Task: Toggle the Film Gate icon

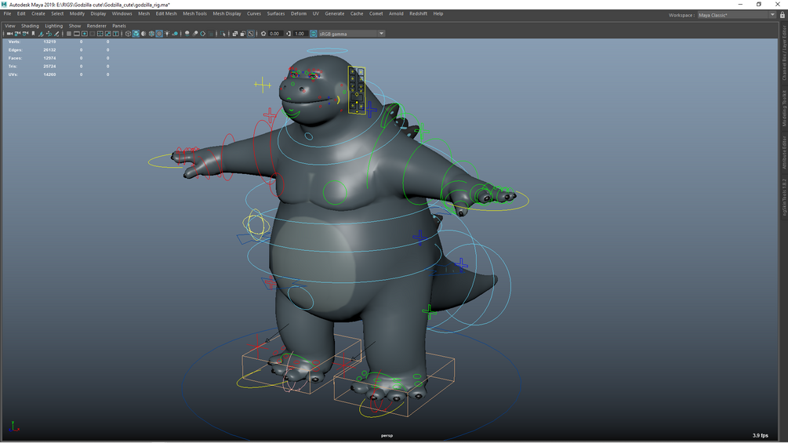Action: 76,34
